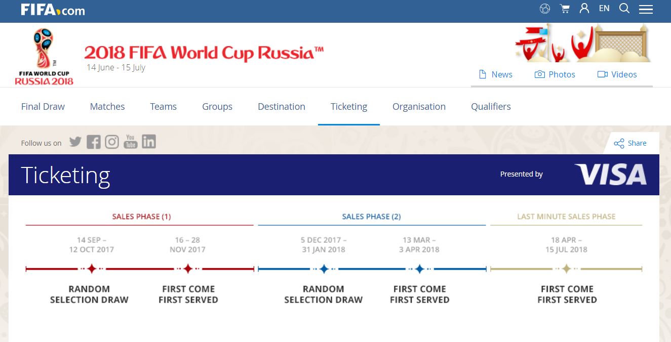Open the hamburger menu icon
Image resolution: width=671 pixels, height=342 pixels.
646,9
